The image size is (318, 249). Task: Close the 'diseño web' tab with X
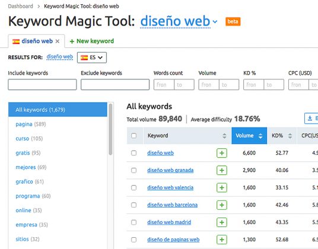(58, 41)
